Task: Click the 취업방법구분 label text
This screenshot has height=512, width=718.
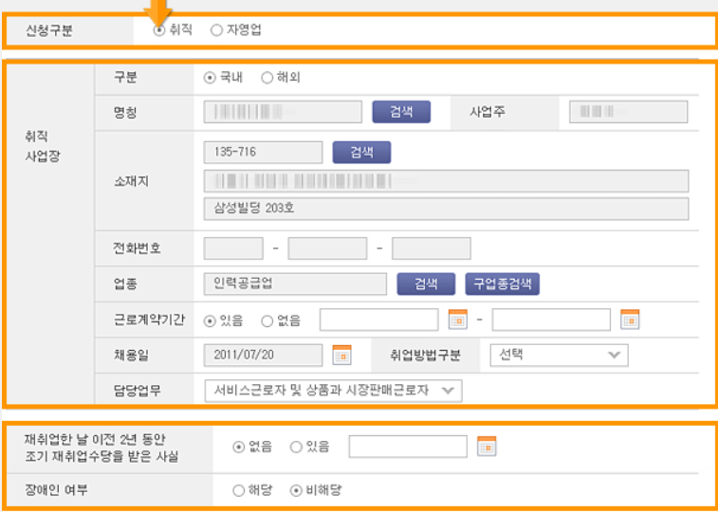Action: coord(426,356)
